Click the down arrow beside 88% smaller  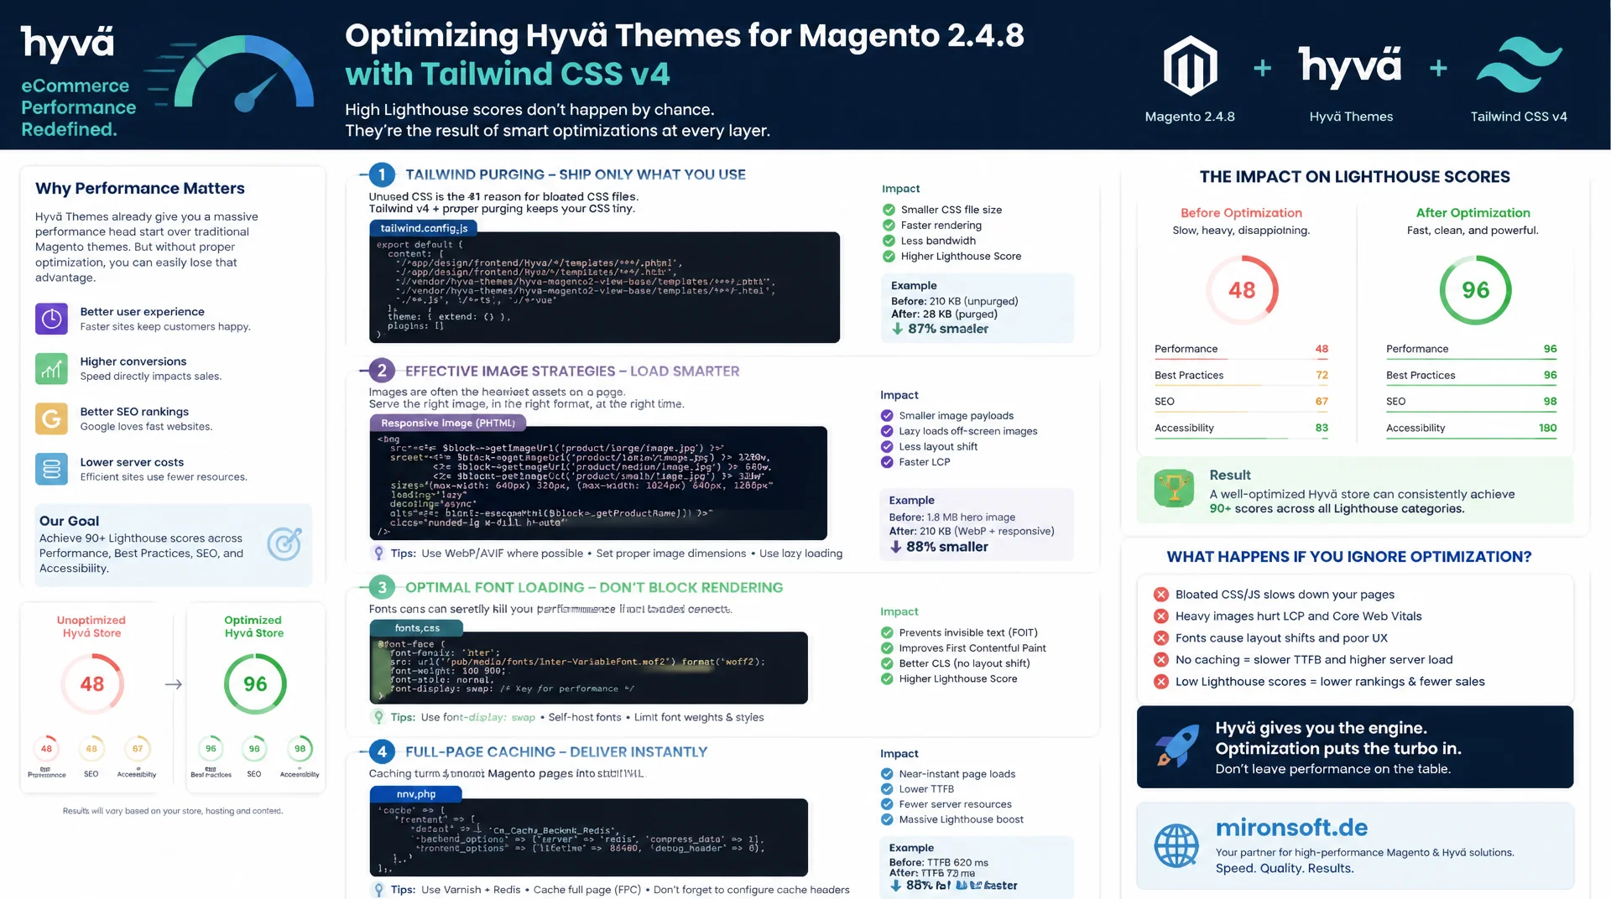click(x=896, y=547)
